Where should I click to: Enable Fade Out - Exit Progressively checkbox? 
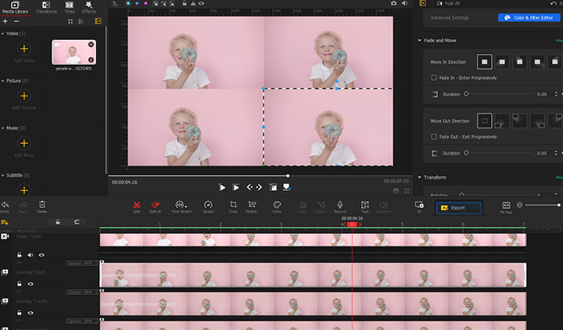[x=435, y=137]
